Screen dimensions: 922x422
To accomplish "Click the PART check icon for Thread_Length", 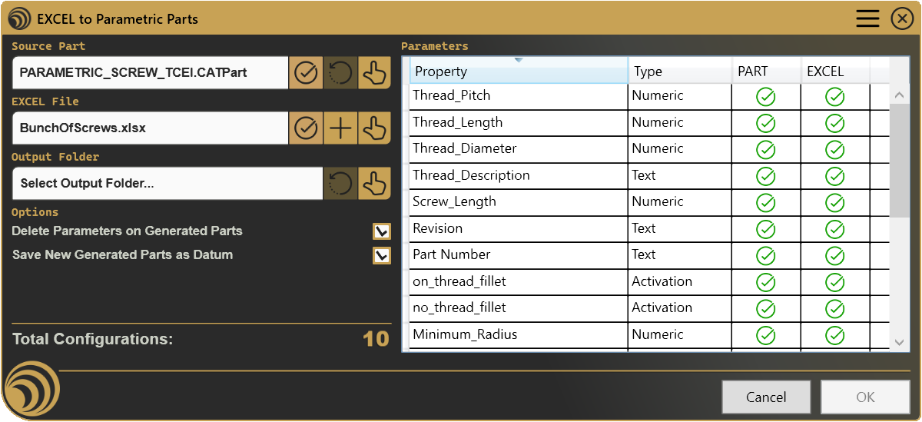I will click(766, 123).
